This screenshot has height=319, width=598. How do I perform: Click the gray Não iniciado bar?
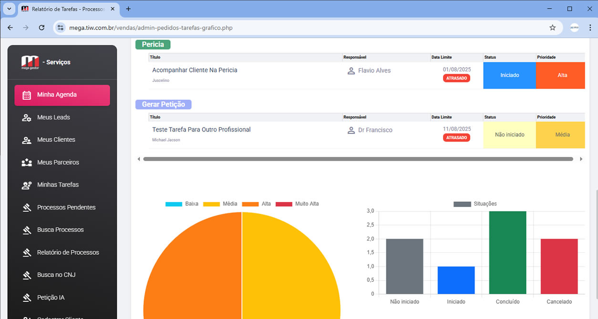tap(404, 267)
